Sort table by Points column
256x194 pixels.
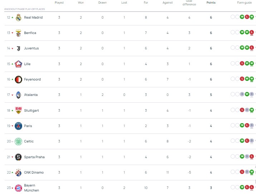[x=211, y=3]
